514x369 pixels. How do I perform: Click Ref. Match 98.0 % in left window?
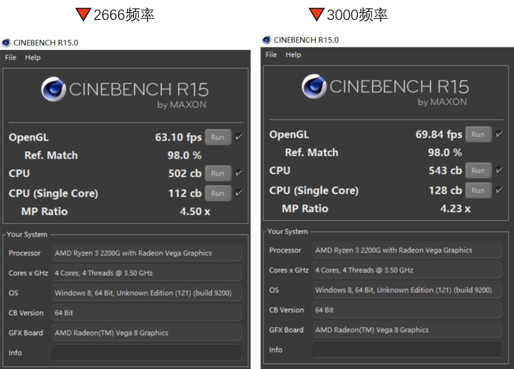click(x=185, y=155)
